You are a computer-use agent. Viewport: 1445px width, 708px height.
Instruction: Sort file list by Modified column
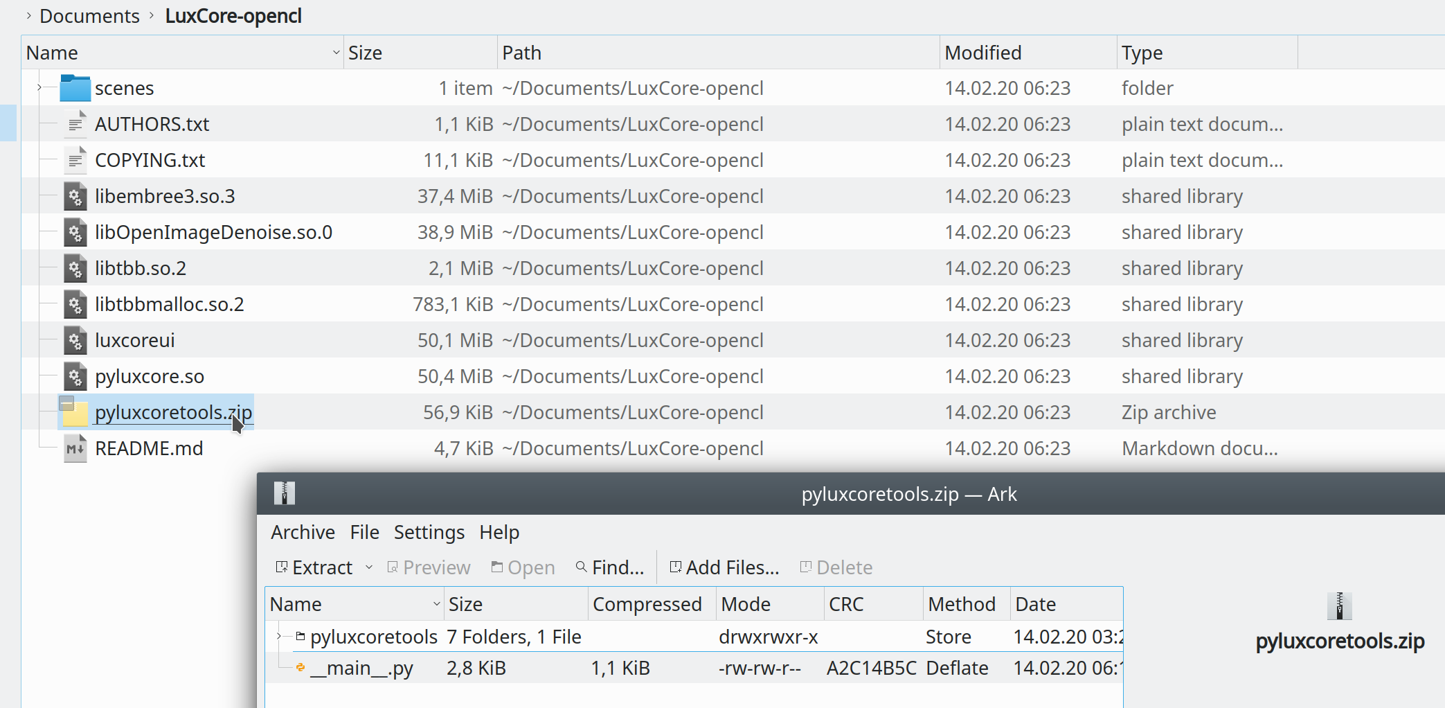982,53
